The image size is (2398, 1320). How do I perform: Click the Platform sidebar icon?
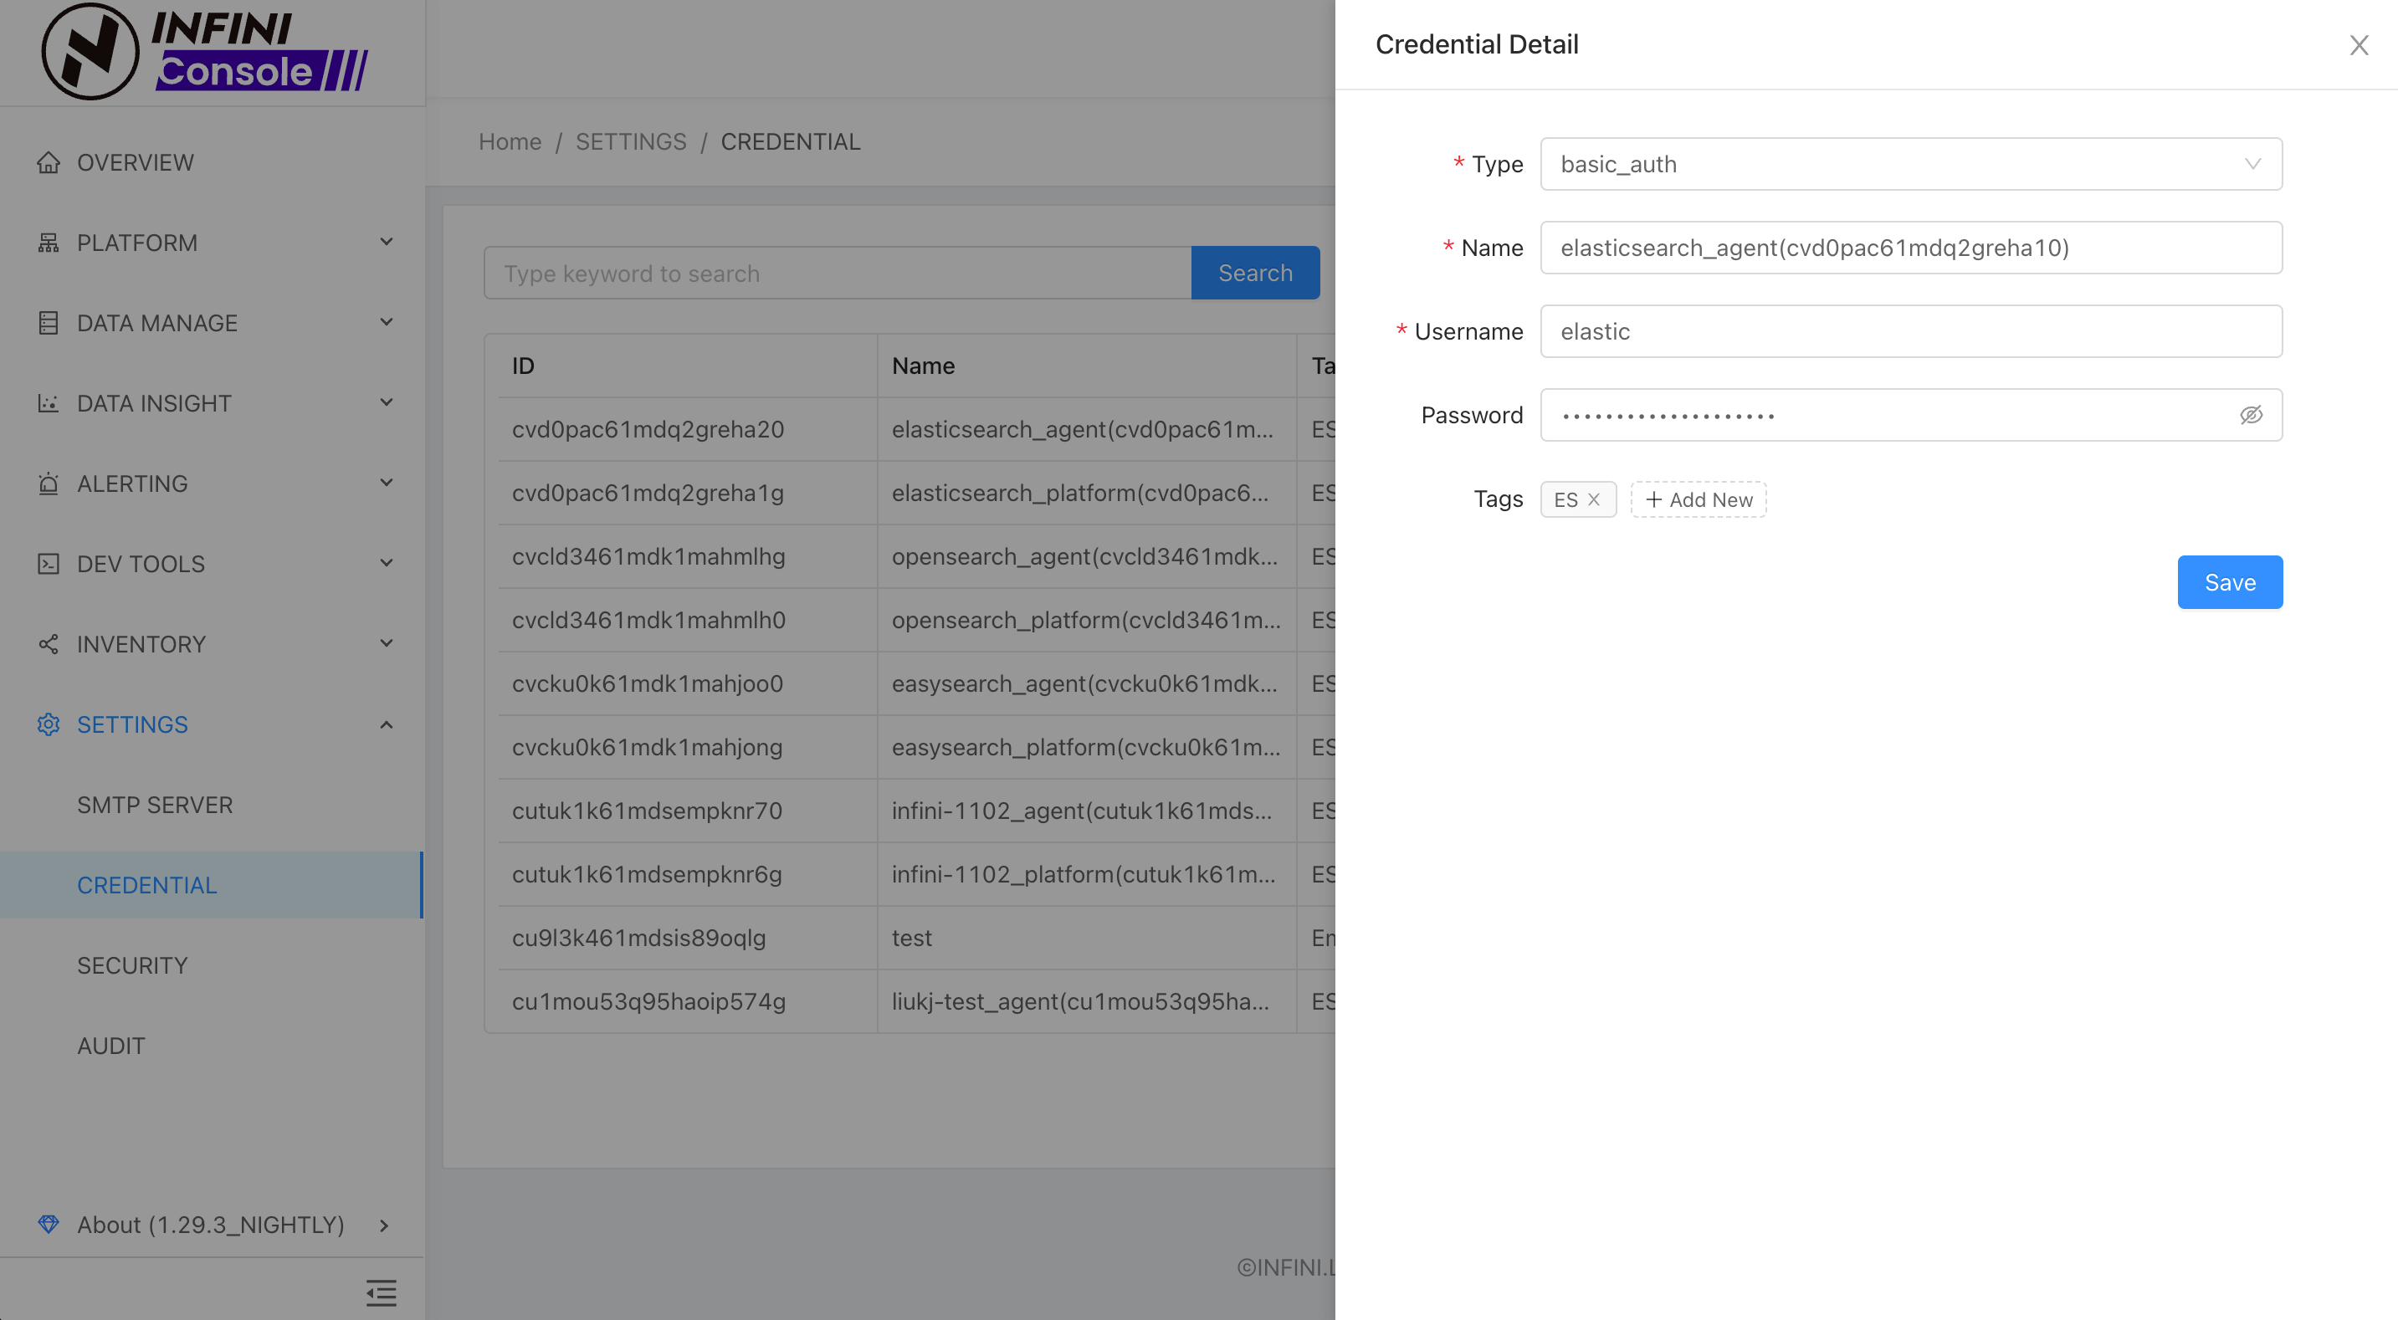pos(49,243)
